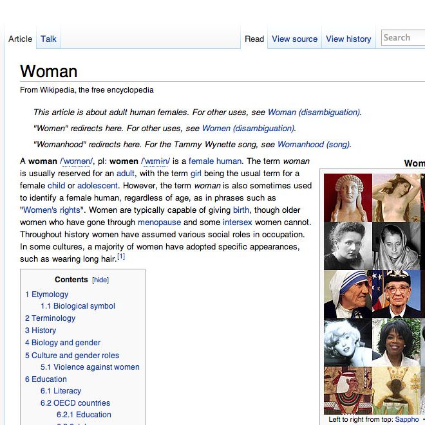Jump to section 6 Education

pos(46,379)
